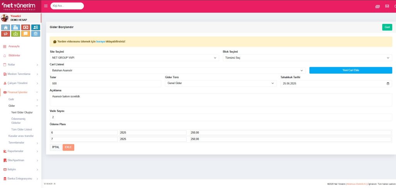This screenshot has width=396, height=188.
Task: Open the Blok Seçimi dropdown
Action: tap(307, 58)
